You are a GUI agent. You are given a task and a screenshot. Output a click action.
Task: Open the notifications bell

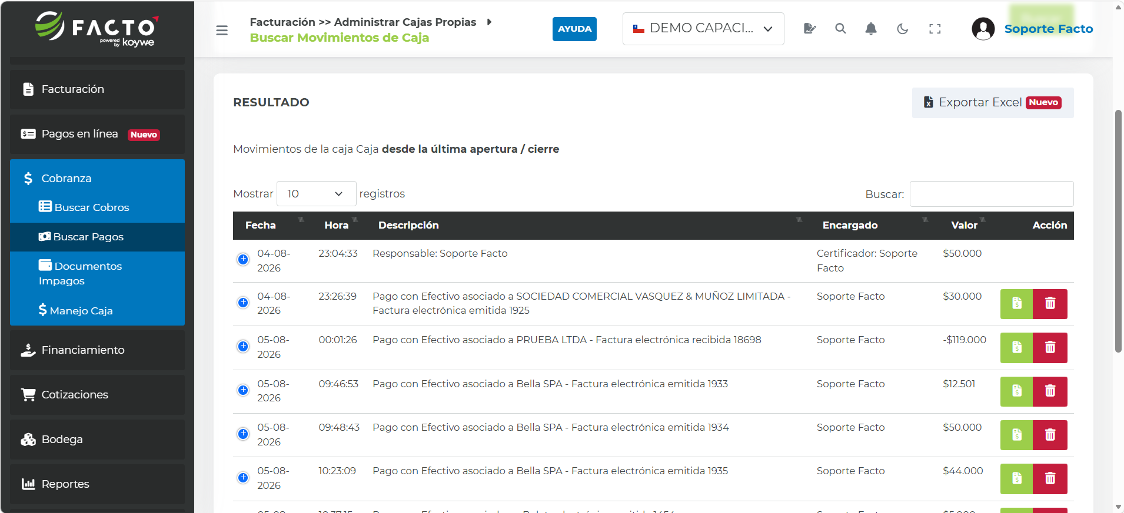[871, 29]
